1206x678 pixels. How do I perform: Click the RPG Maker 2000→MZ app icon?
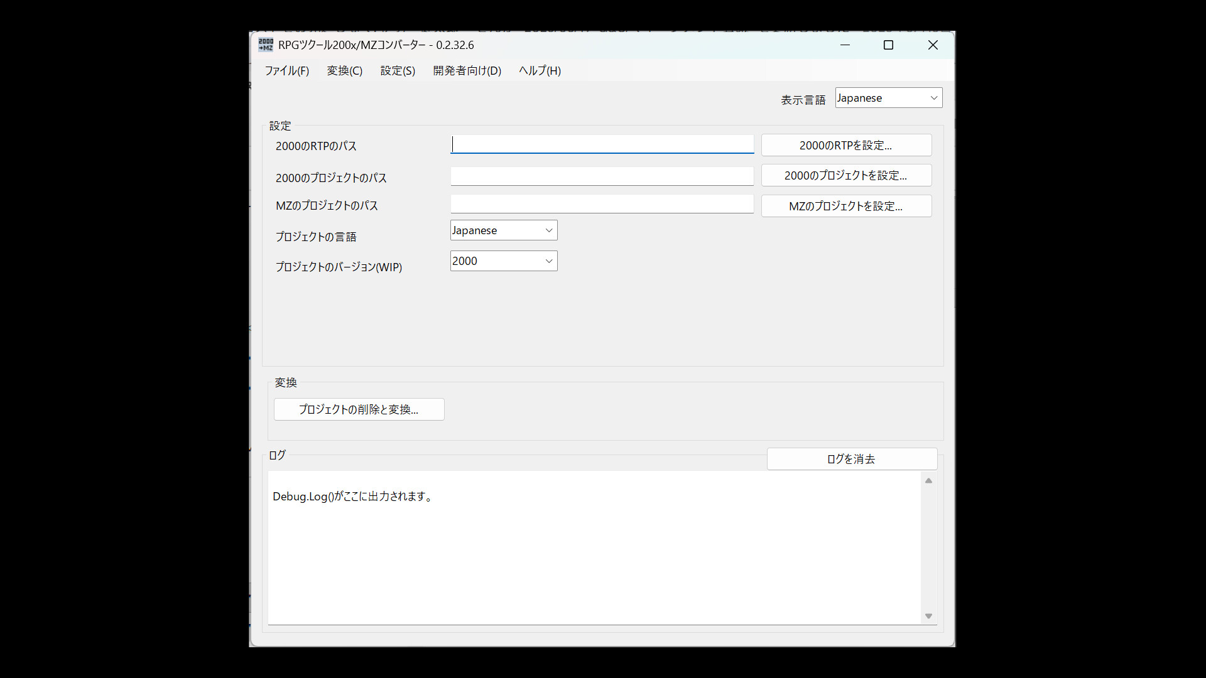click(266, 45)
